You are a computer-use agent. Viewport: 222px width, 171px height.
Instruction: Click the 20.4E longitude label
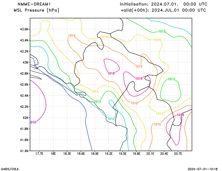pos(164,154)
